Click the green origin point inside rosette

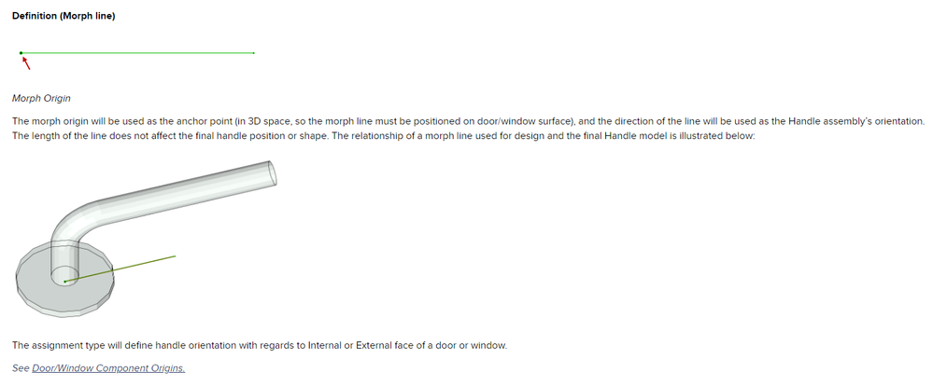pos(64,280)
